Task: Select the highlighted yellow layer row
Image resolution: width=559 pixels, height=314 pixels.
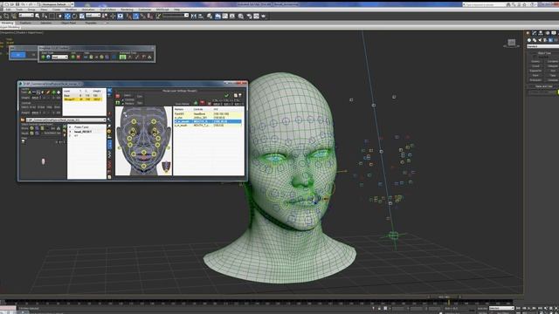Action: tap(83, 99)
